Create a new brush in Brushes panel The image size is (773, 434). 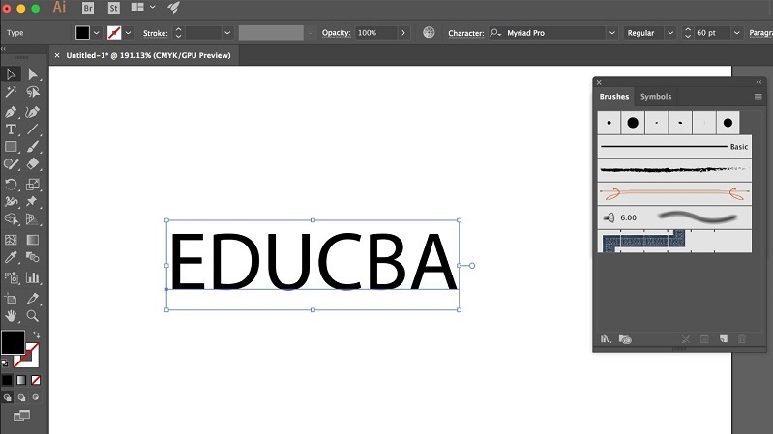tap(724, 339)
